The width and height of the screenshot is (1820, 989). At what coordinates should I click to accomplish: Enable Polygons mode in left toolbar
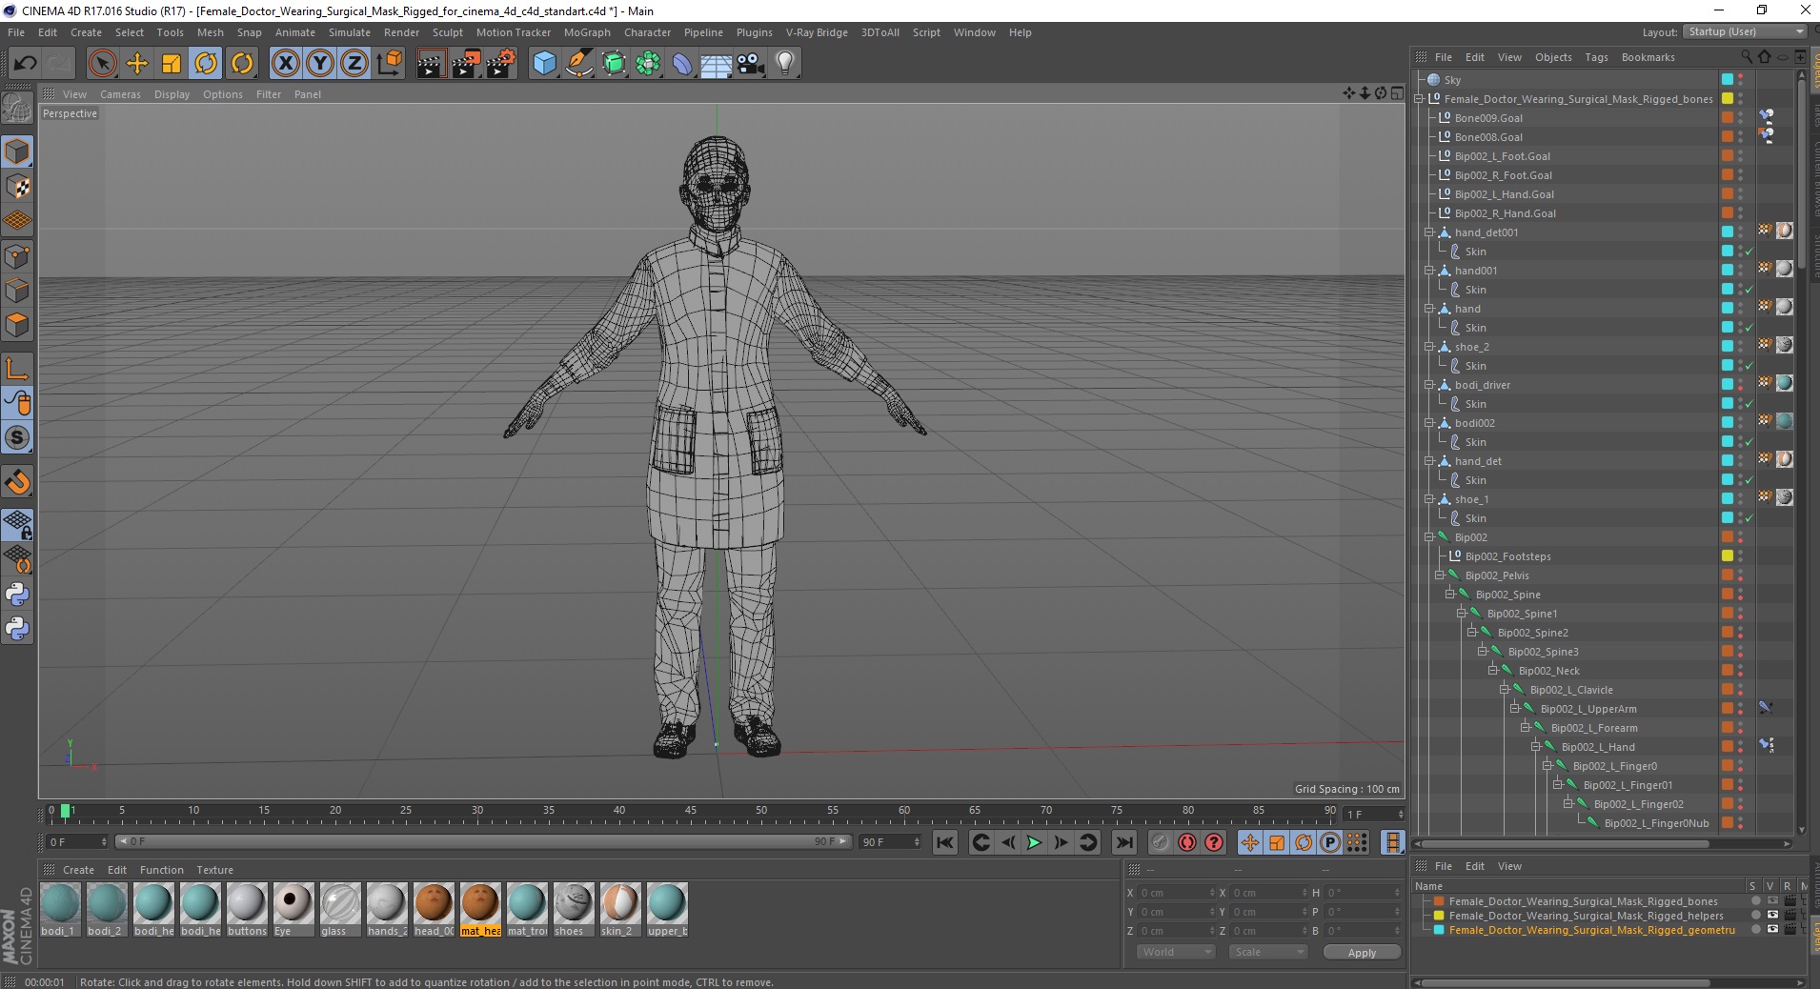coord(17,325)
